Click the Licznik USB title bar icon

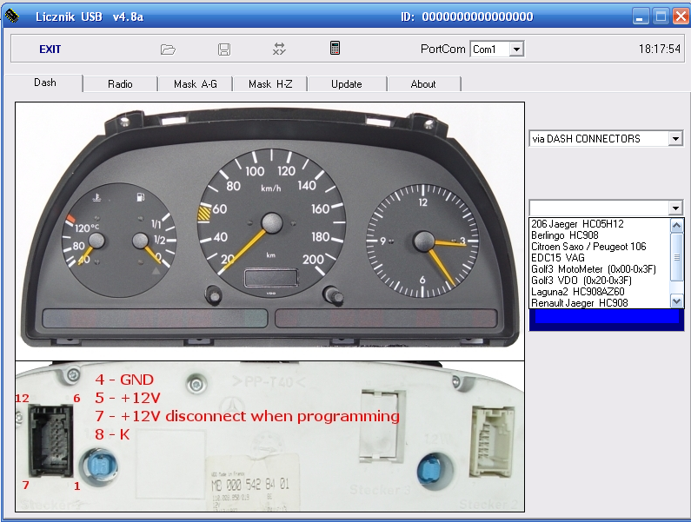point(12,17)
